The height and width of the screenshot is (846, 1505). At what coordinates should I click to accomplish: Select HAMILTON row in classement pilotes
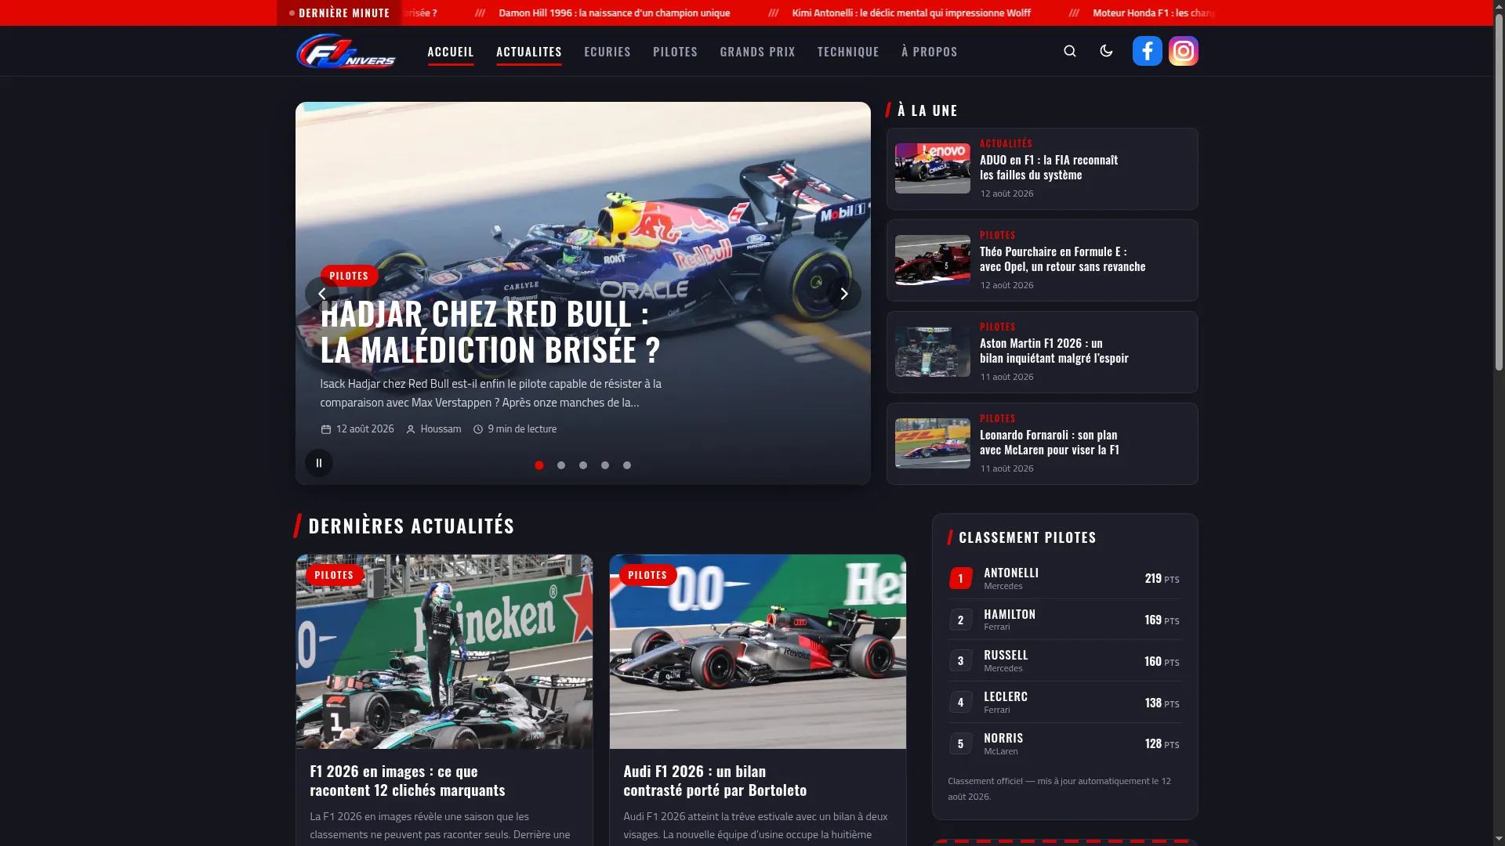tap(1064, 620)
